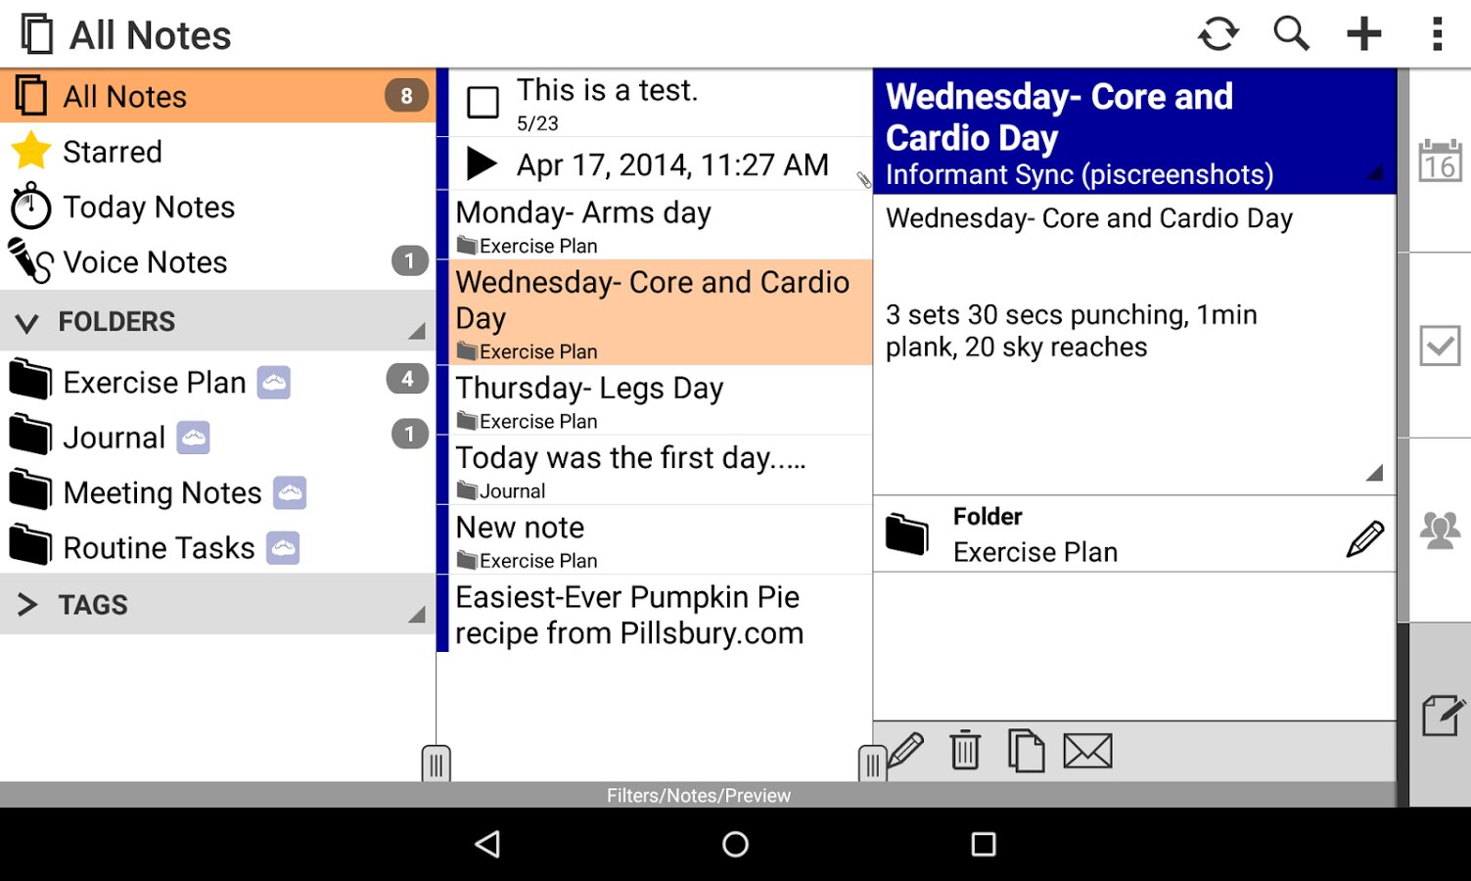1471x881 pixels.
Task: Open the Journal folder
Action: [x=114, y=438]
